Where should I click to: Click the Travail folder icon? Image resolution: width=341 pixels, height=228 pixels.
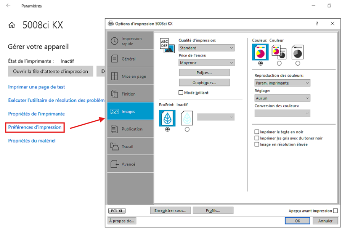pos(115,146)
